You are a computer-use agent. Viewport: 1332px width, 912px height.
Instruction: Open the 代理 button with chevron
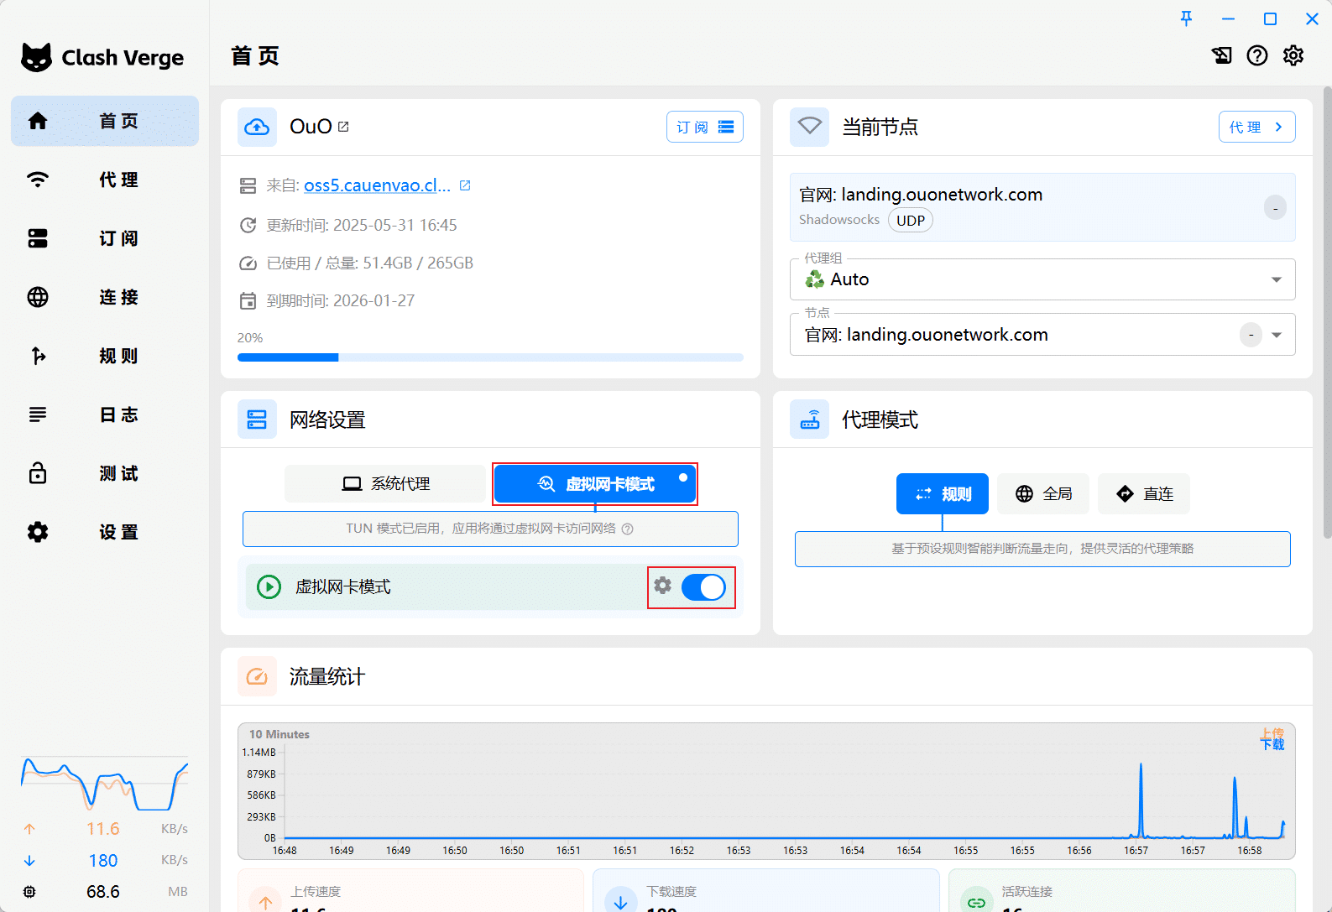click(1256, 127)
